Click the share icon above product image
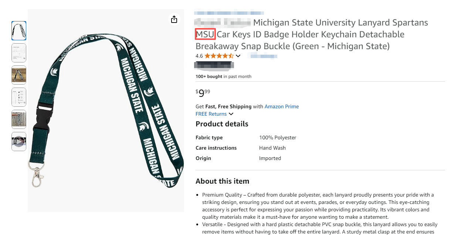The width and height of the screenshot is (451, 235). [x=174, y=20]
